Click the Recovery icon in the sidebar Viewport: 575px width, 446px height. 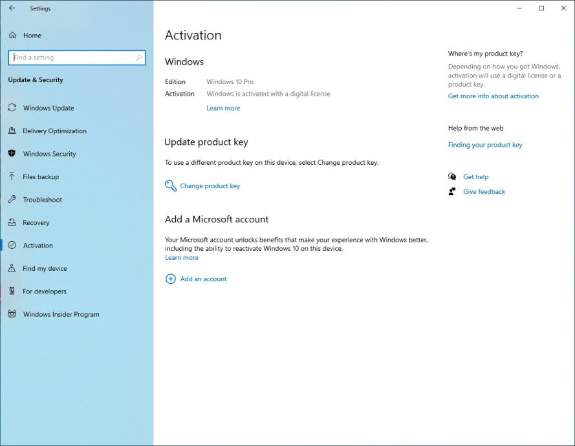click(x=12, y=222)
